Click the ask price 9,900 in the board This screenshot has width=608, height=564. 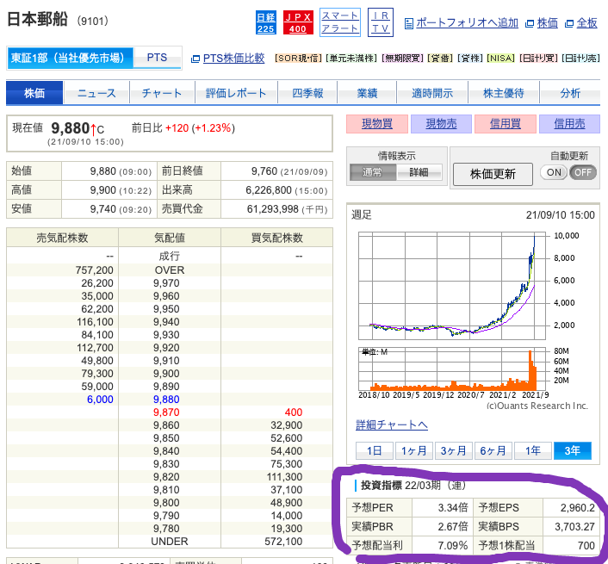(x=166, y=374)
